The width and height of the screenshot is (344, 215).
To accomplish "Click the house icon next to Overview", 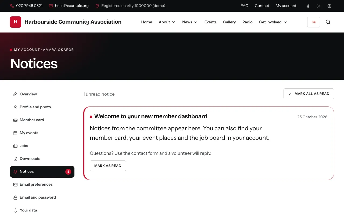I will pos(15,94).
